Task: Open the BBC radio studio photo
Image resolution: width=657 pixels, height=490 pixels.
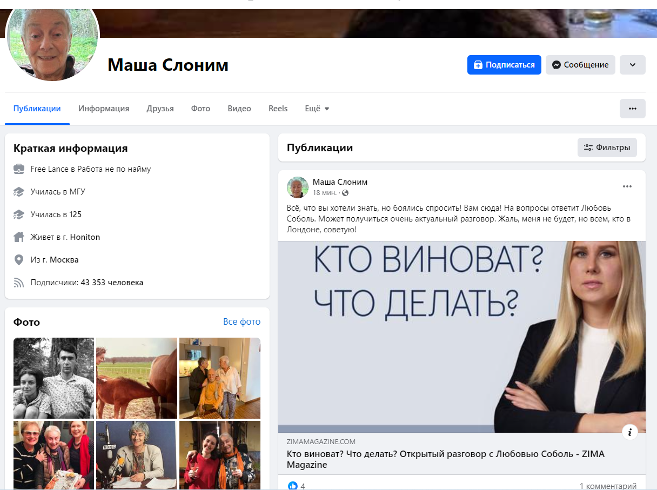Action: [x=137, y=455]
